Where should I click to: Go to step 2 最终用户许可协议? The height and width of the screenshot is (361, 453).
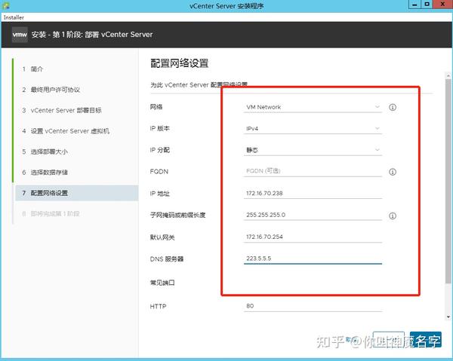tap(51, 90)
